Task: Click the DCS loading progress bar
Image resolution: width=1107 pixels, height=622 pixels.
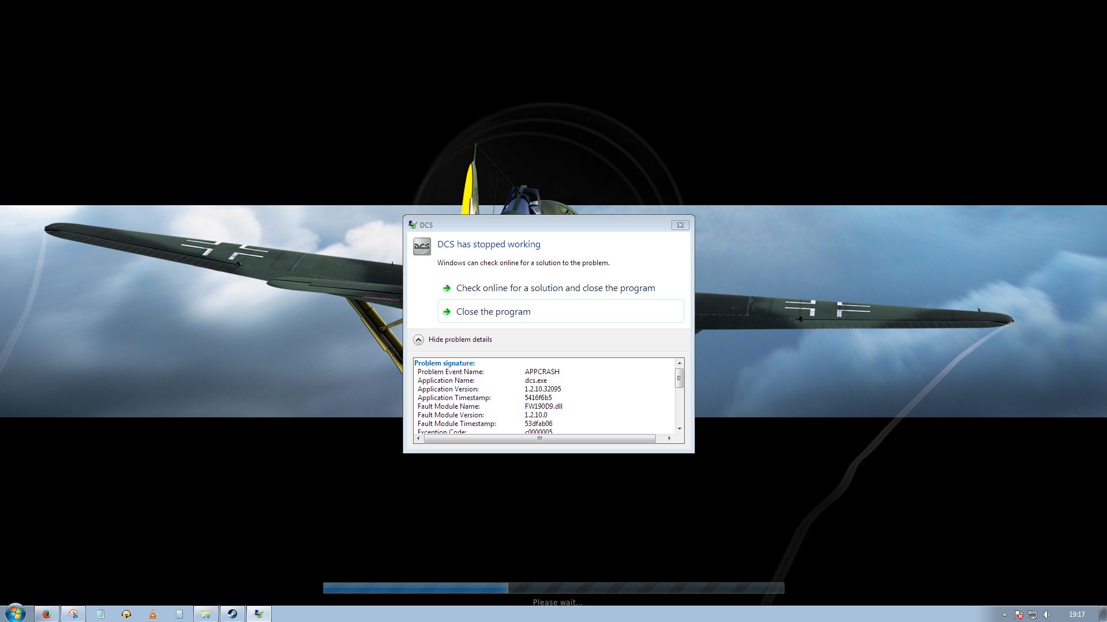Action: click(x=553, y=588)
